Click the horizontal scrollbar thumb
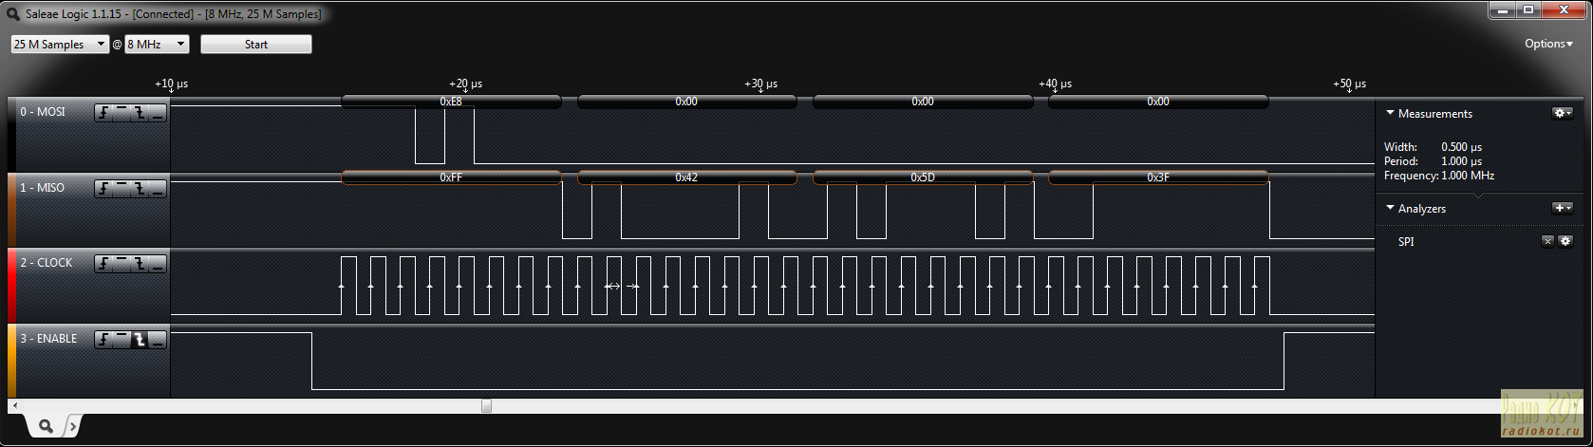 click(x=486, y=406)
